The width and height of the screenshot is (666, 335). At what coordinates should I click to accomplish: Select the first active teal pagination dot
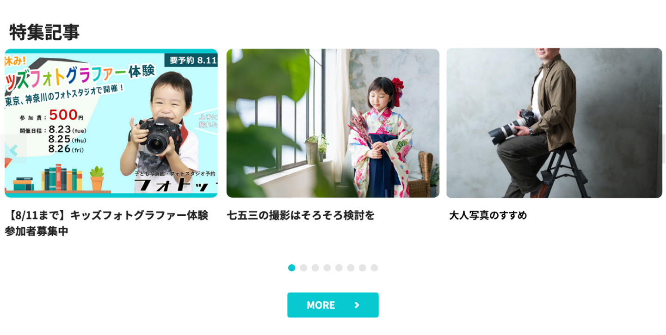point(291,268)
